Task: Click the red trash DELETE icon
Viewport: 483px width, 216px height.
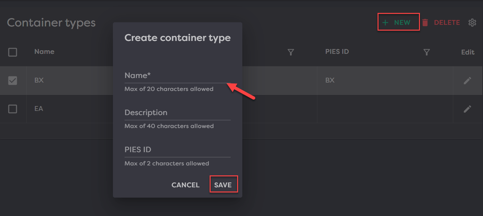Action: pos(425,23)
